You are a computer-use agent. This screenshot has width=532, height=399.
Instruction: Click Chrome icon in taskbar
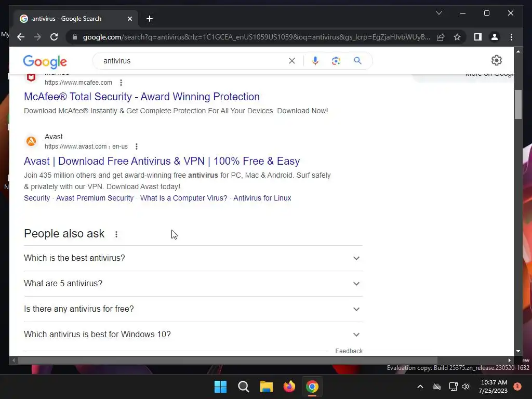312,387
